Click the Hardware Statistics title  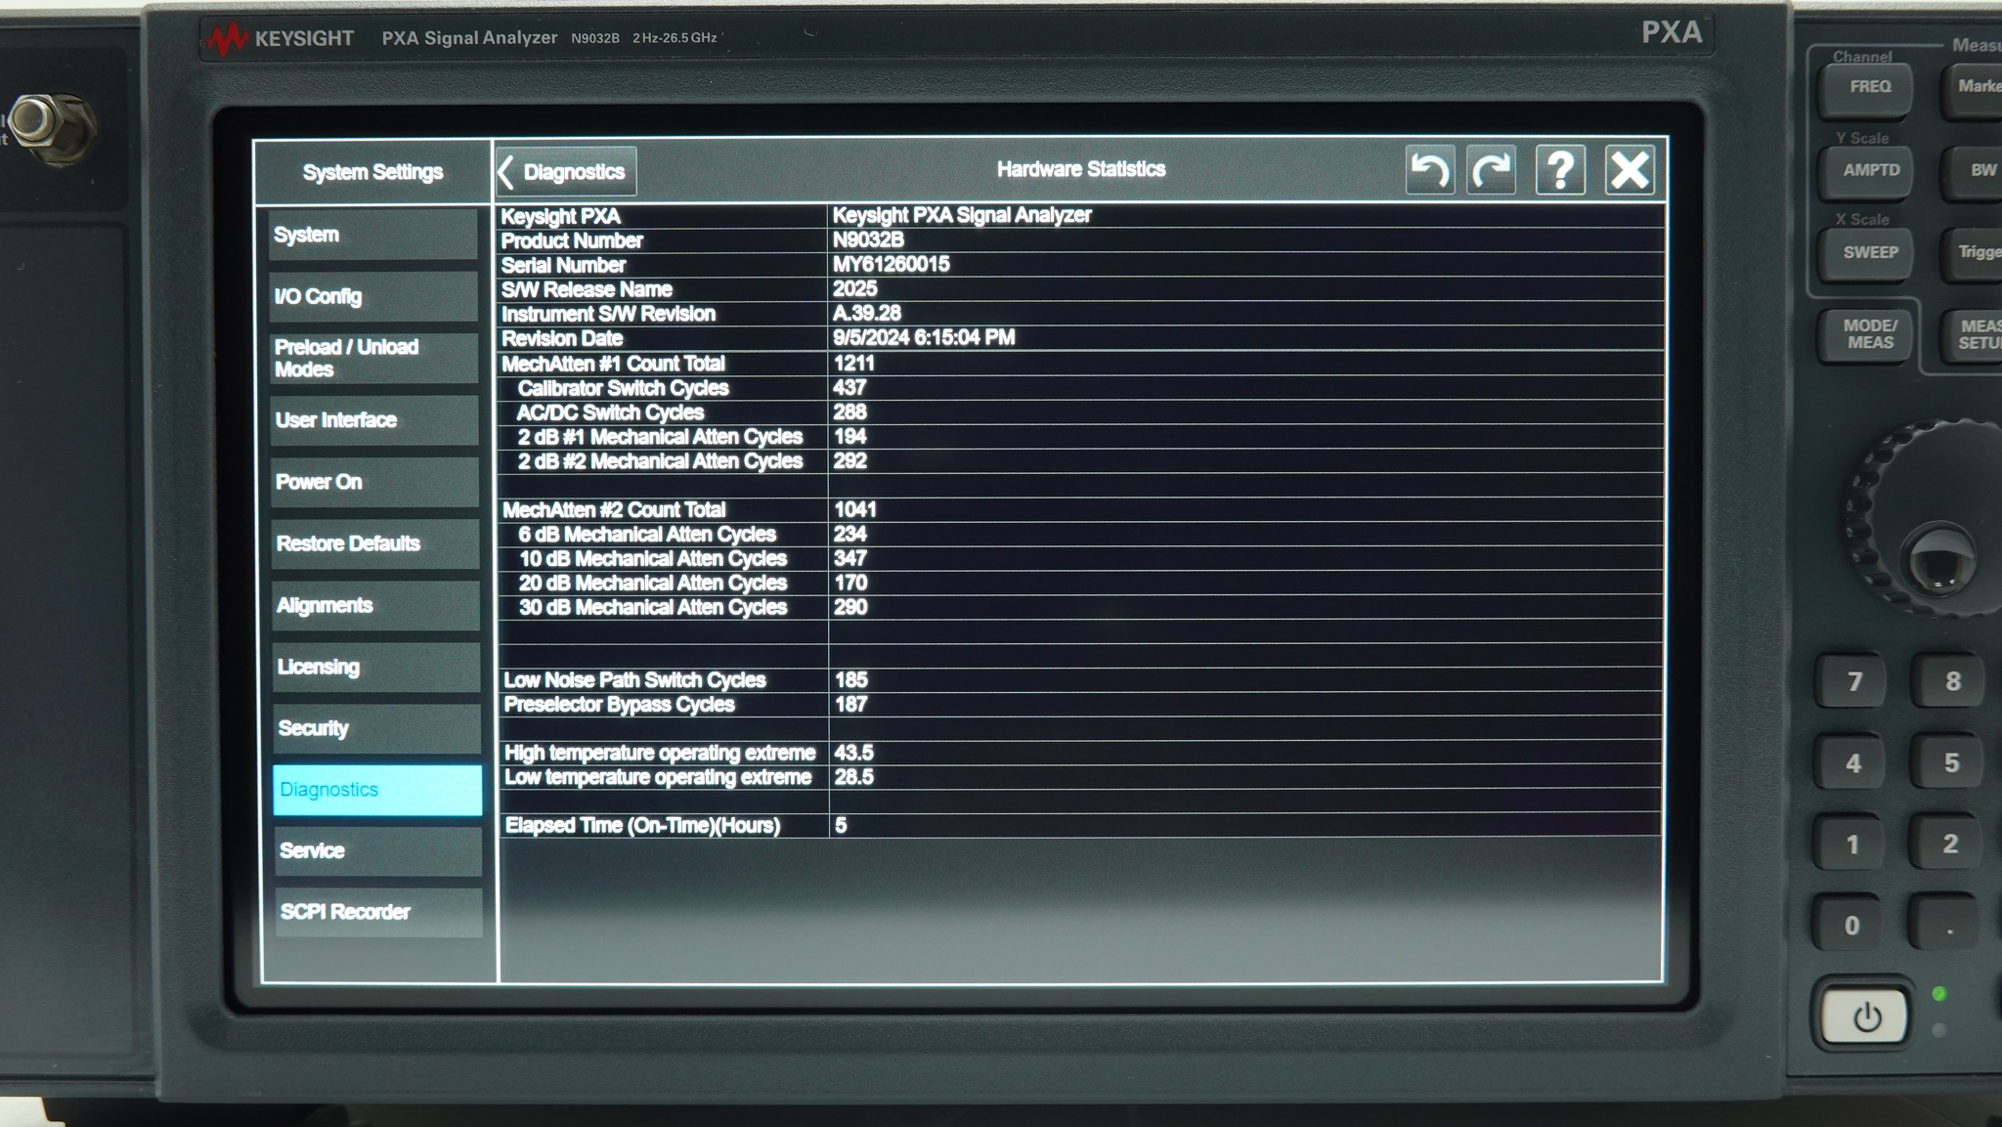tap(1081, 169)
